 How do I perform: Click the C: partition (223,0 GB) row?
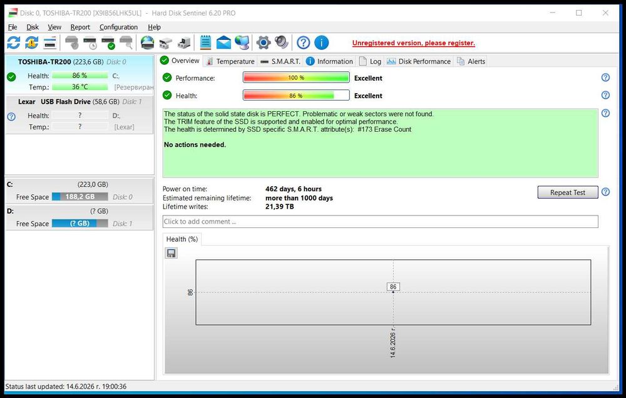[x=79, y=191]
